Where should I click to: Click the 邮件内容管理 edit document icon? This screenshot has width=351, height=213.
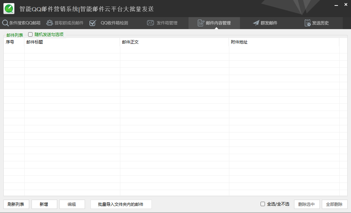tap(201, 23)
